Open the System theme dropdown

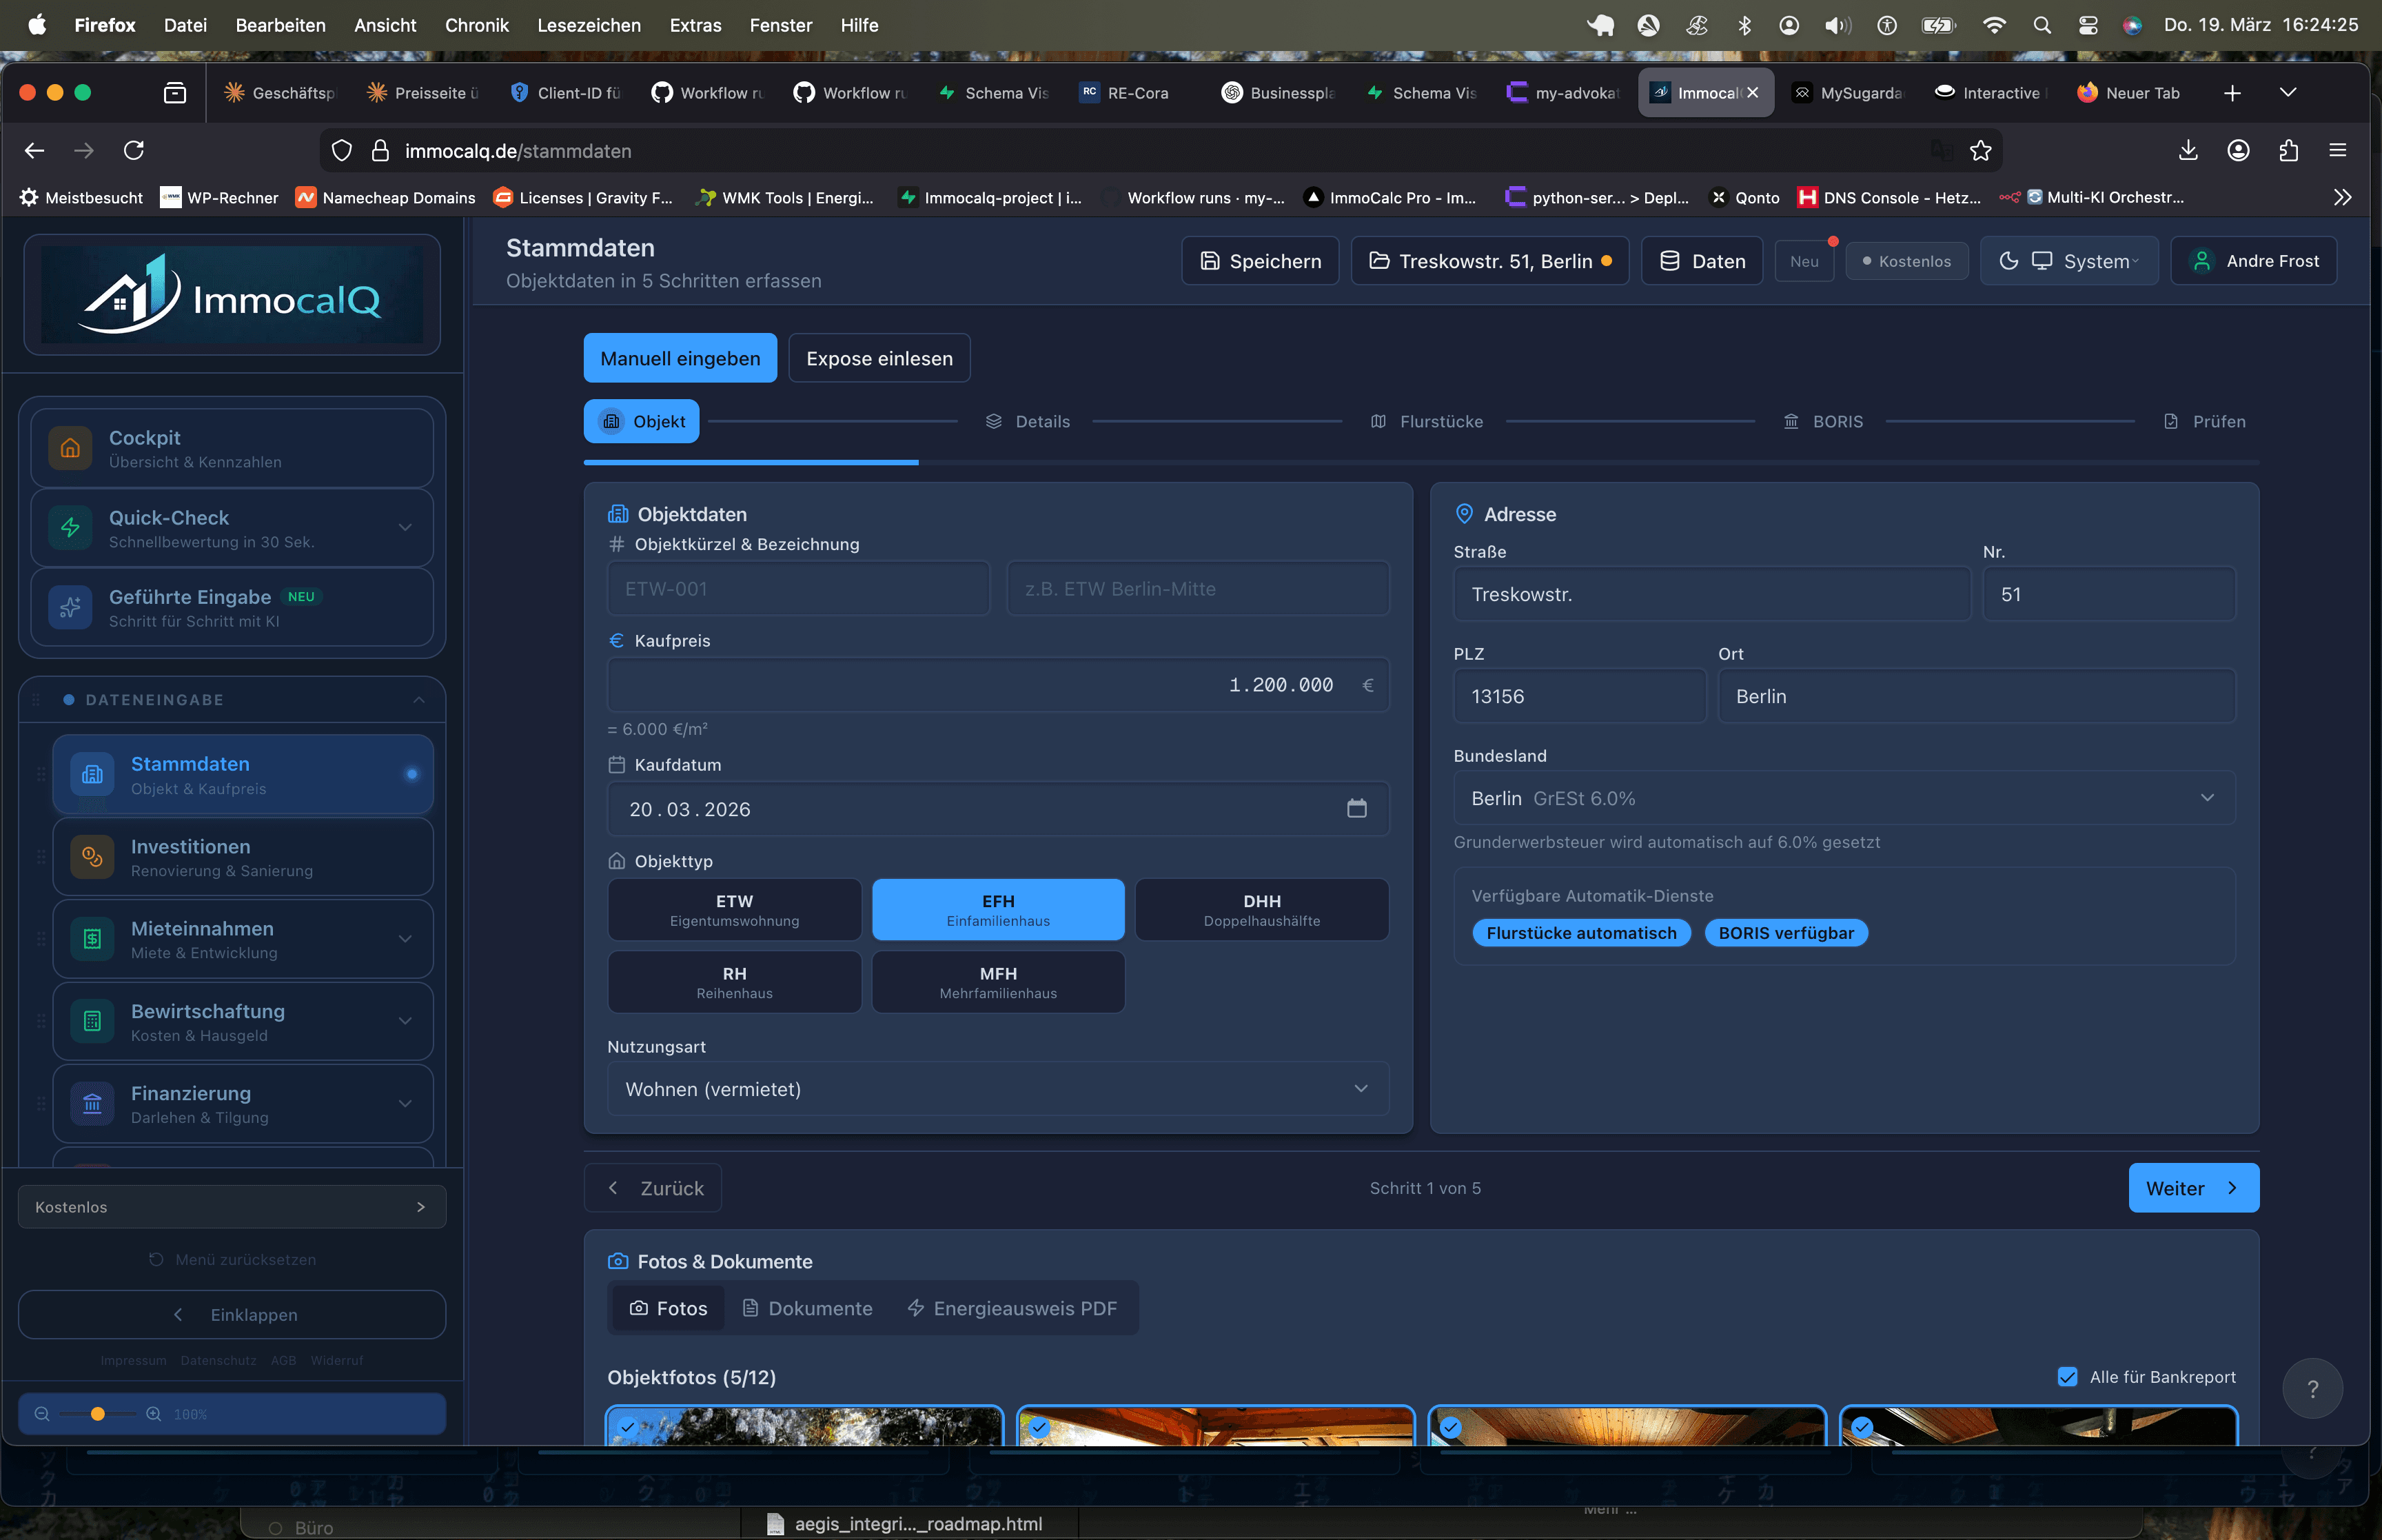click(2069, 261)
